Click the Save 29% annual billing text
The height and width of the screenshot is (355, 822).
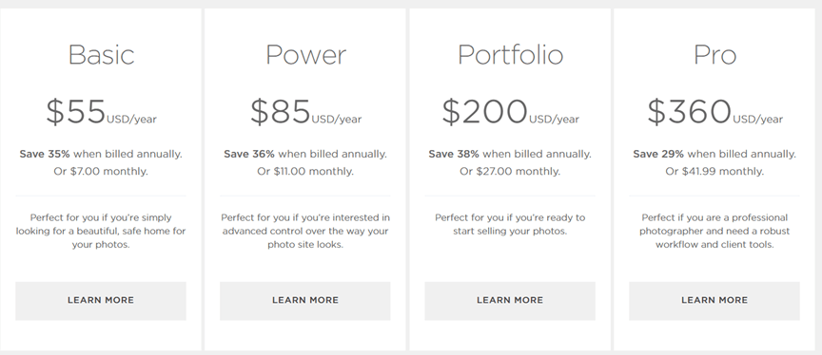tap(714, 154)
